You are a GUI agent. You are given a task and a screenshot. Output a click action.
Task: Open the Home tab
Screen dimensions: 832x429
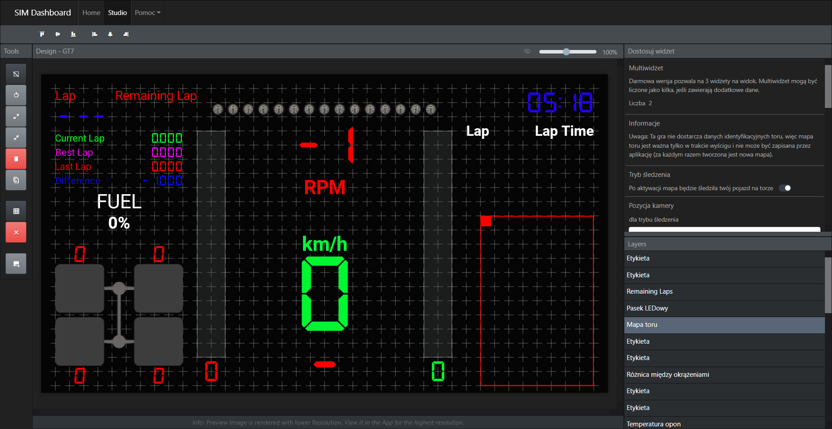91,13
